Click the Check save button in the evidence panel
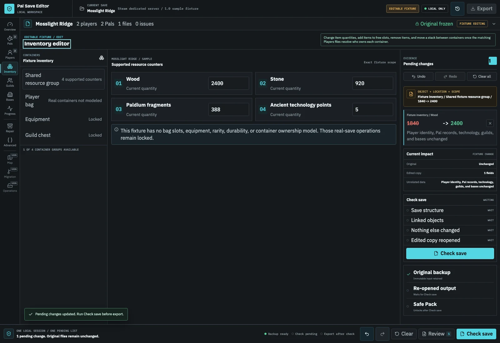 point(450,254)
